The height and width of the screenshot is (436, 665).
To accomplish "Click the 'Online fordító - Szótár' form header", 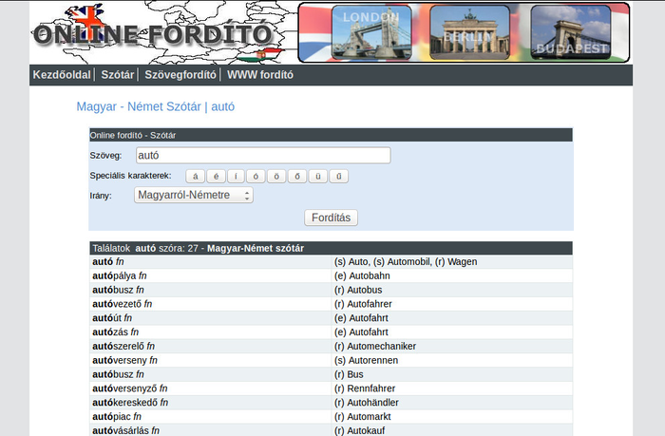I will (x=331, y=135).
